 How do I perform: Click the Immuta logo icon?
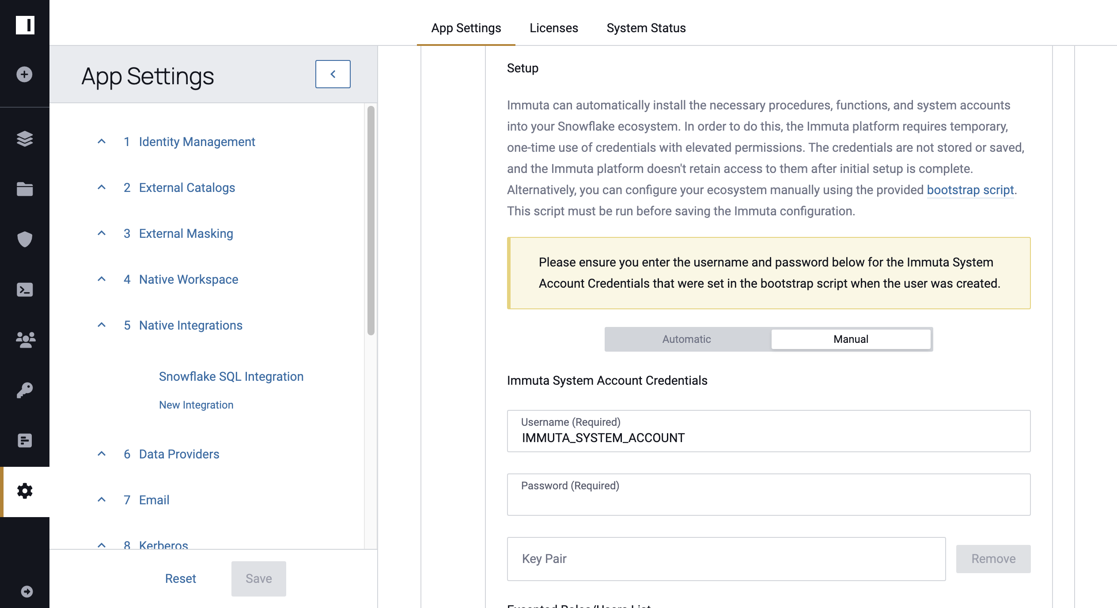click(25, 25)
